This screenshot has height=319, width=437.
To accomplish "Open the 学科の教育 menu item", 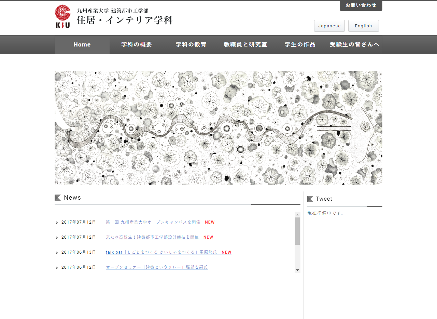I will click(x=191, y=45).
